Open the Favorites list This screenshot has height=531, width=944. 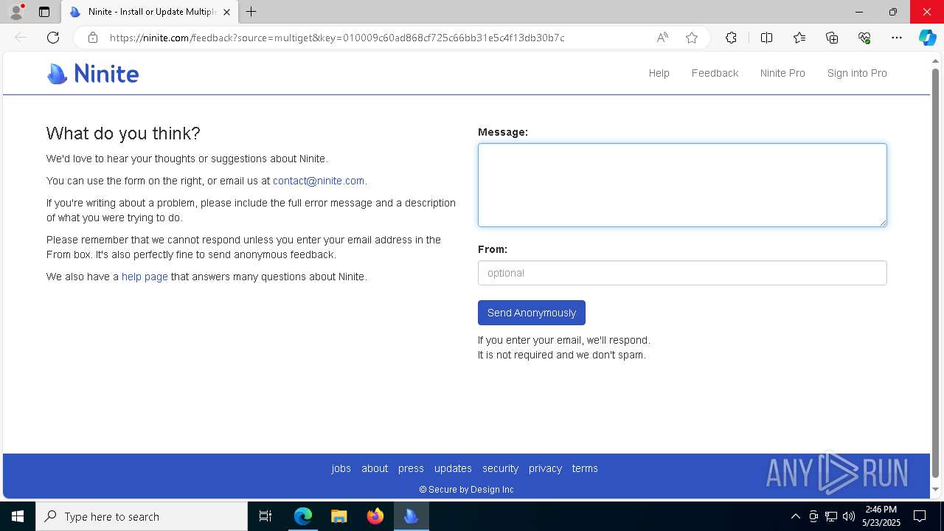coord(799,38)
